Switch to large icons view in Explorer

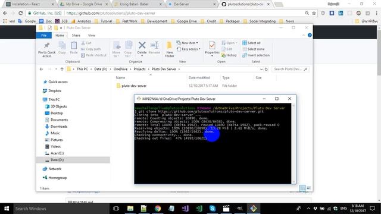click(x=308, y=188)
